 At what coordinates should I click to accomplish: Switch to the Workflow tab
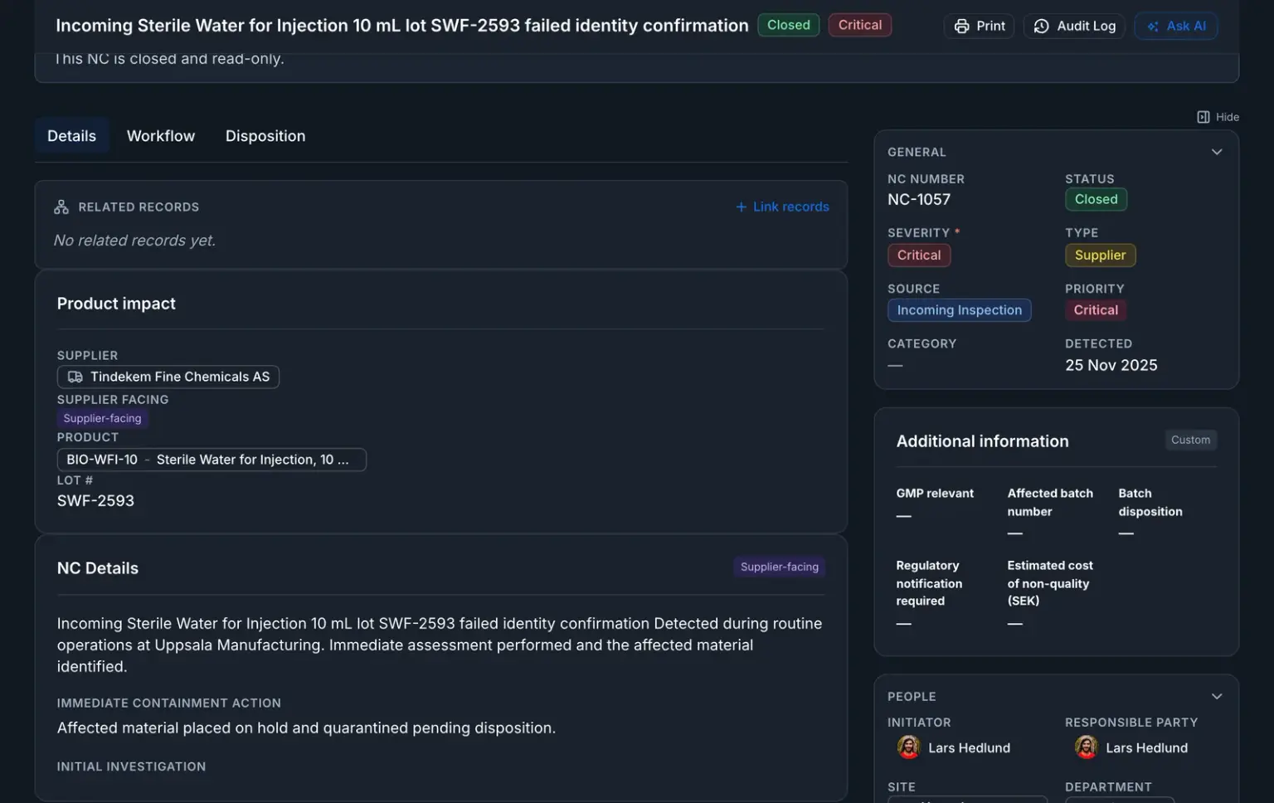click(161, 136)
